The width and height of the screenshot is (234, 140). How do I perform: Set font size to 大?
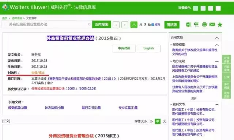tap(164, 121)
